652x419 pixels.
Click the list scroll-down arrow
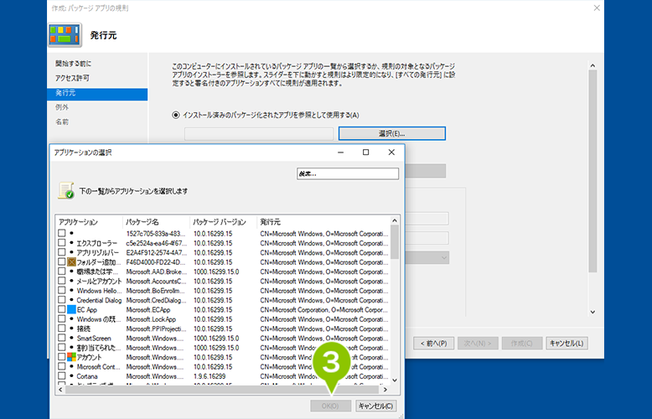pos(395,380)
